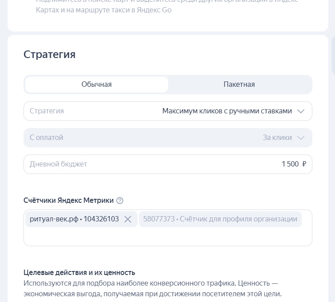Focus the Дневной бюджет input field
Screen dimensions: 335x302
155,164
